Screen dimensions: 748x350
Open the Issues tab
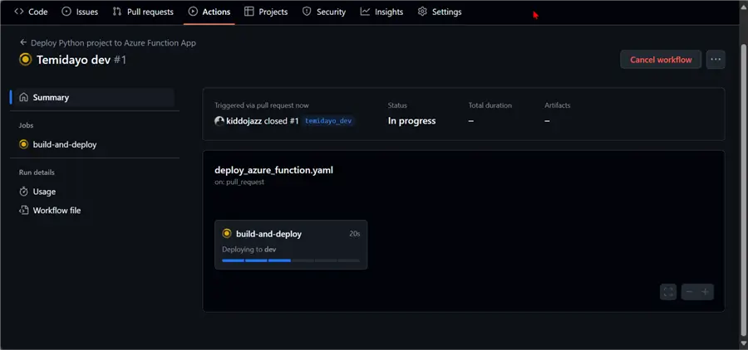click(80, 12)
